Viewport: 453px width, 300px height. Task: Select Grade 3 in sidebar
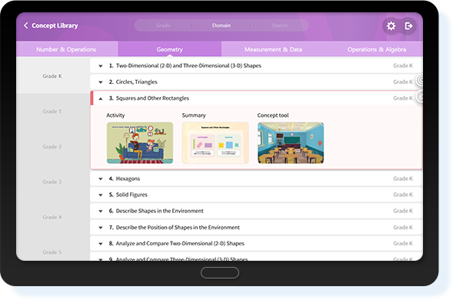point(52,182)
